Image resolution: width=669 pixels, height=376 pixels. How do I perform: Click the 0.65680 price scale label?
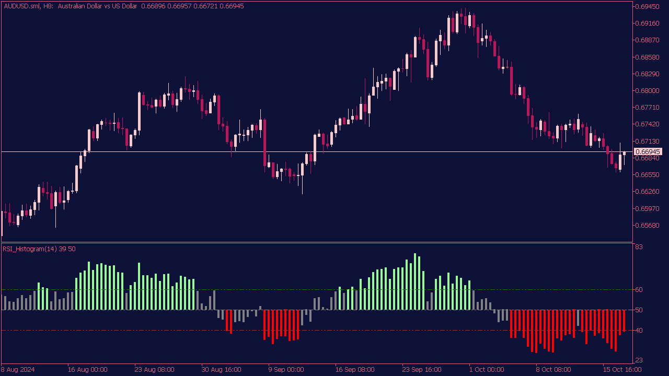(647, 225)
